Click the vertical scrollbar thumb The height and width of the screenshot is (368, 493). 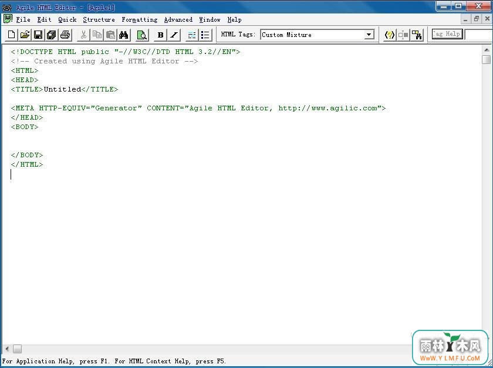(486, 59)
